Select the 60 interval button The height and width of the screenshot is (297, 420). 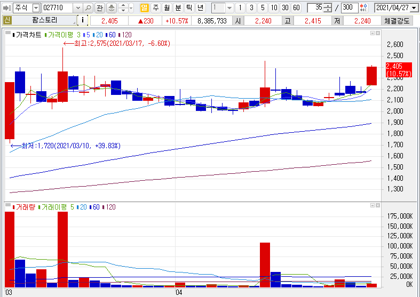[297, 8]
